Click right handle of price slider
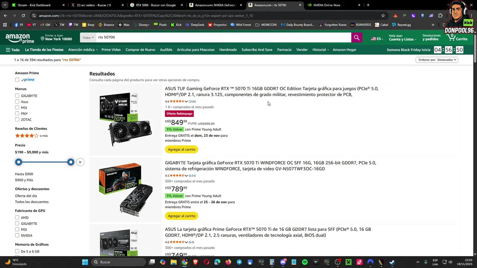 click(71, 162)
